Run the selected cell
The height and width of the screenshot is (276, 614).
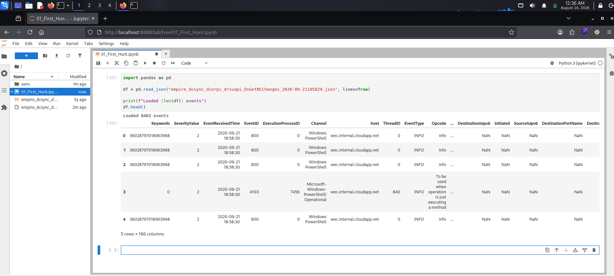[x=145, y=63]
